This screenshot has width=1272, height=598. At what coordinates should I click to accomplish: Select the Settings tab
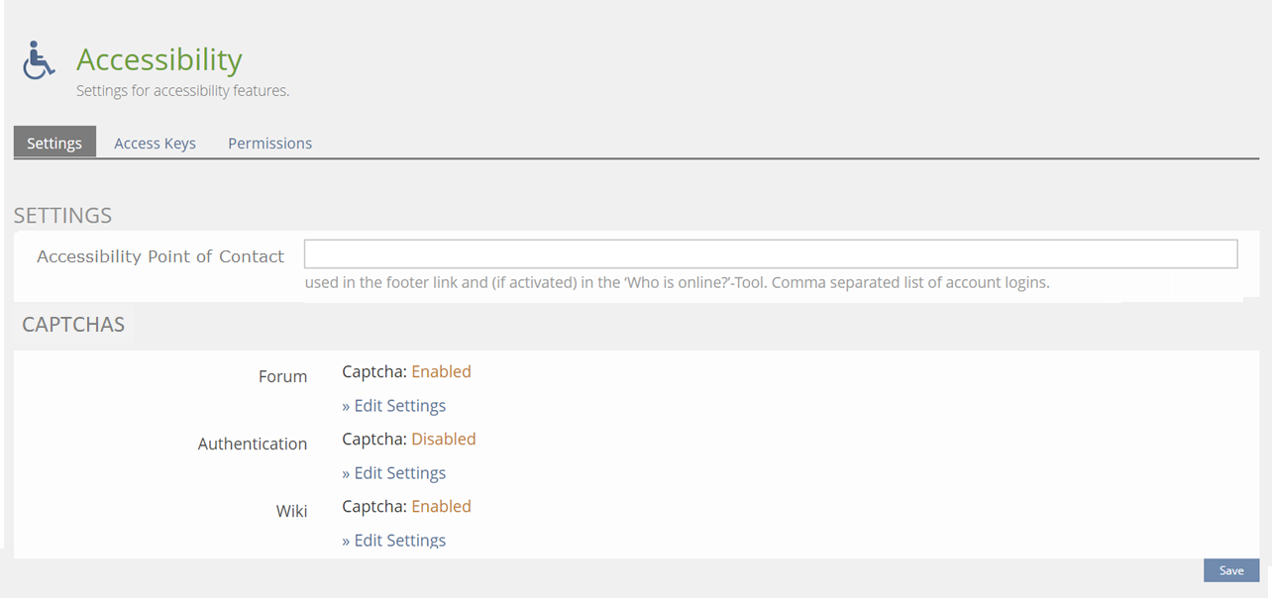(x=54, y=143)
